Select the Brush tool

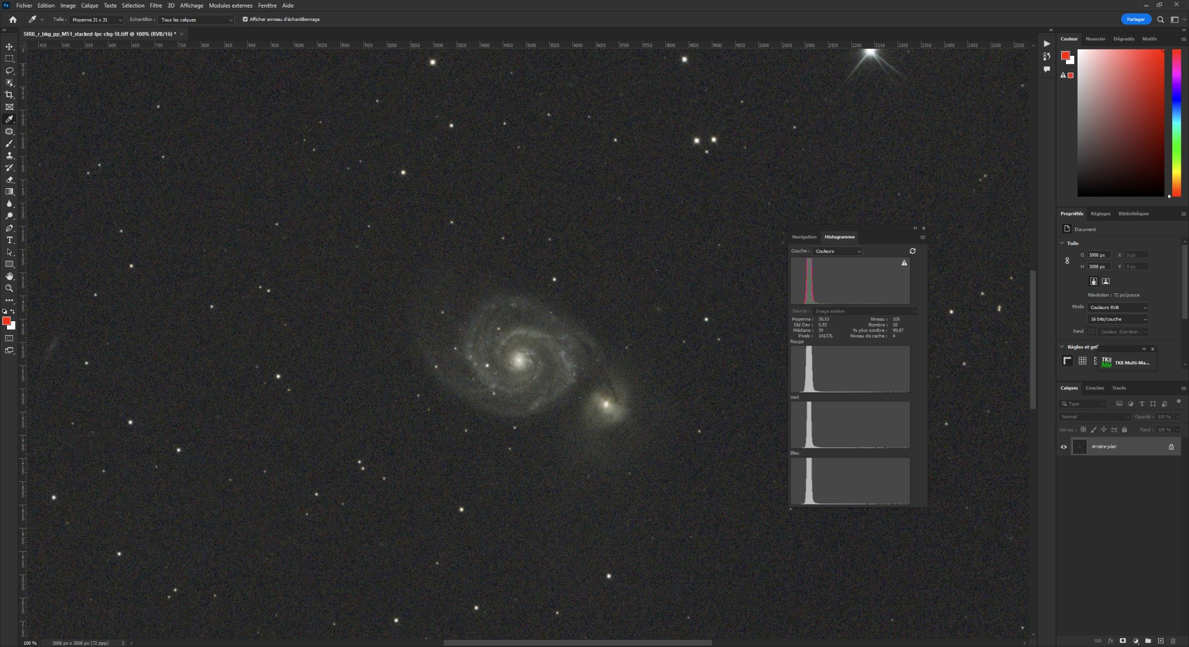[x=9, y=143]
